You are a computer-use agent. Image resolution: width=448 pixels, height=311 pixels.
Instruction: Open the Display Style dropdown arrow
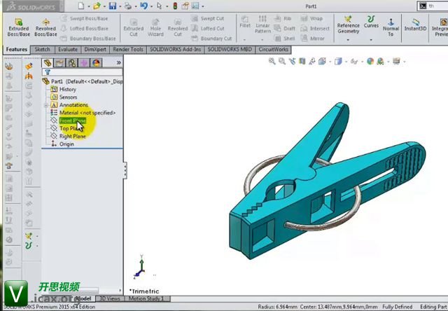[x=346, y=62]
